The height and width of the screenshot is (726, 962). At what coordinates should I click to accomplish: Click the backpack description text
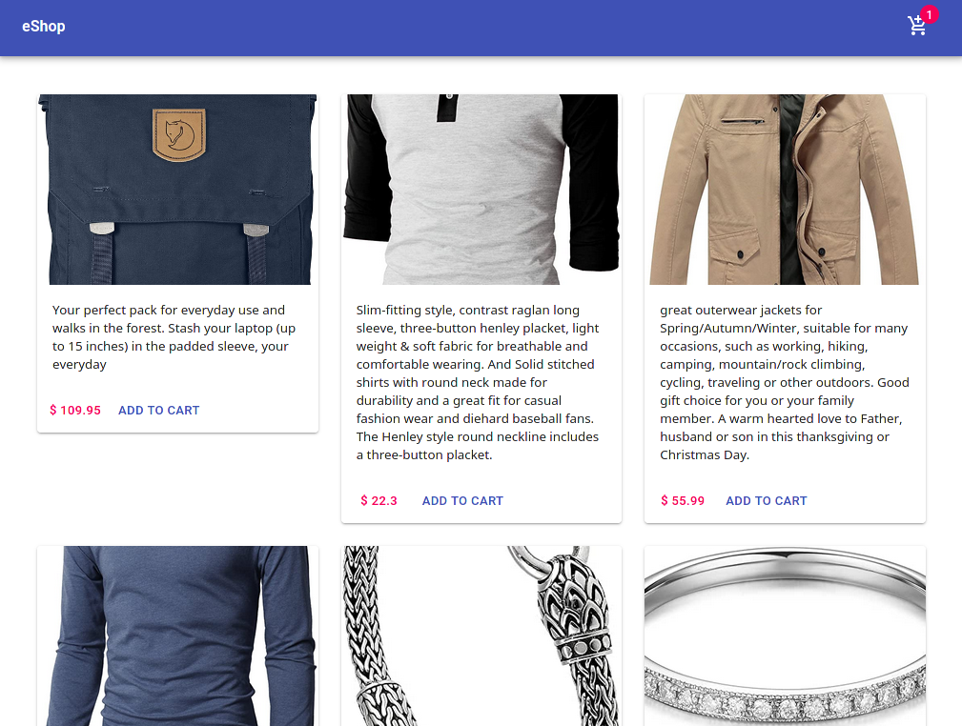tap(174, 337)
